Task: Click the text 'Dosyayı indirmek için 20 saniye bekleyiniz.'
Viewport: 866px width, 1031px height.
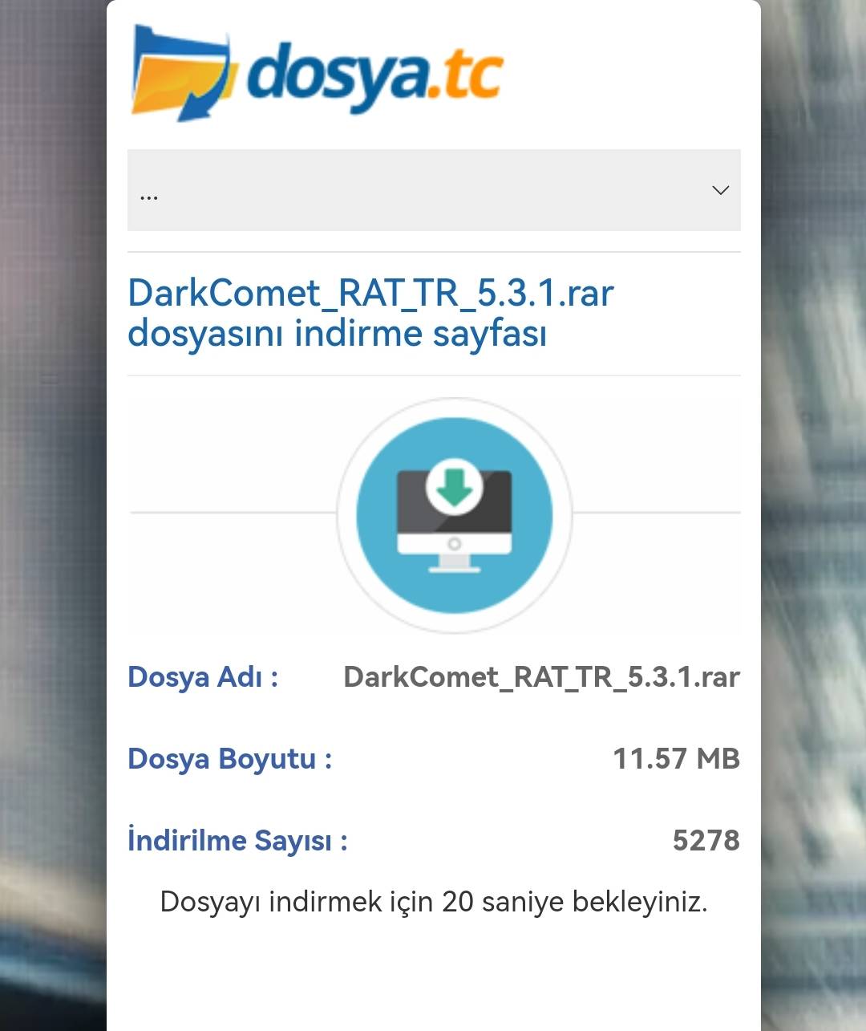Action: click(x=434, y=902)
